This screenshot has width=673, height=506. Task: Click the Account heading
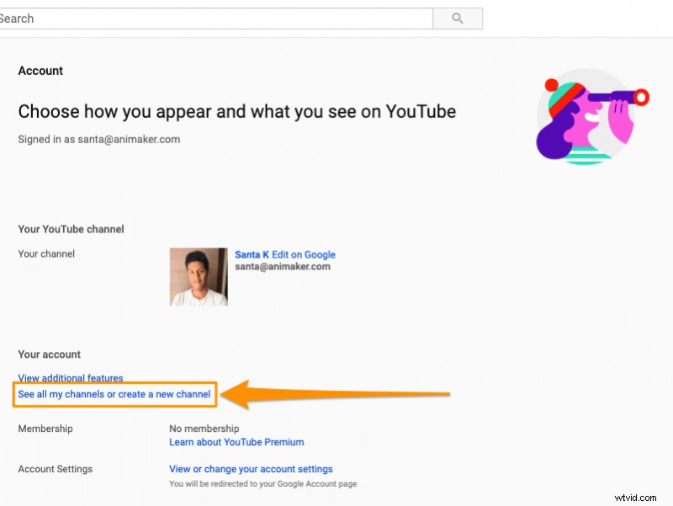[40, 71]
